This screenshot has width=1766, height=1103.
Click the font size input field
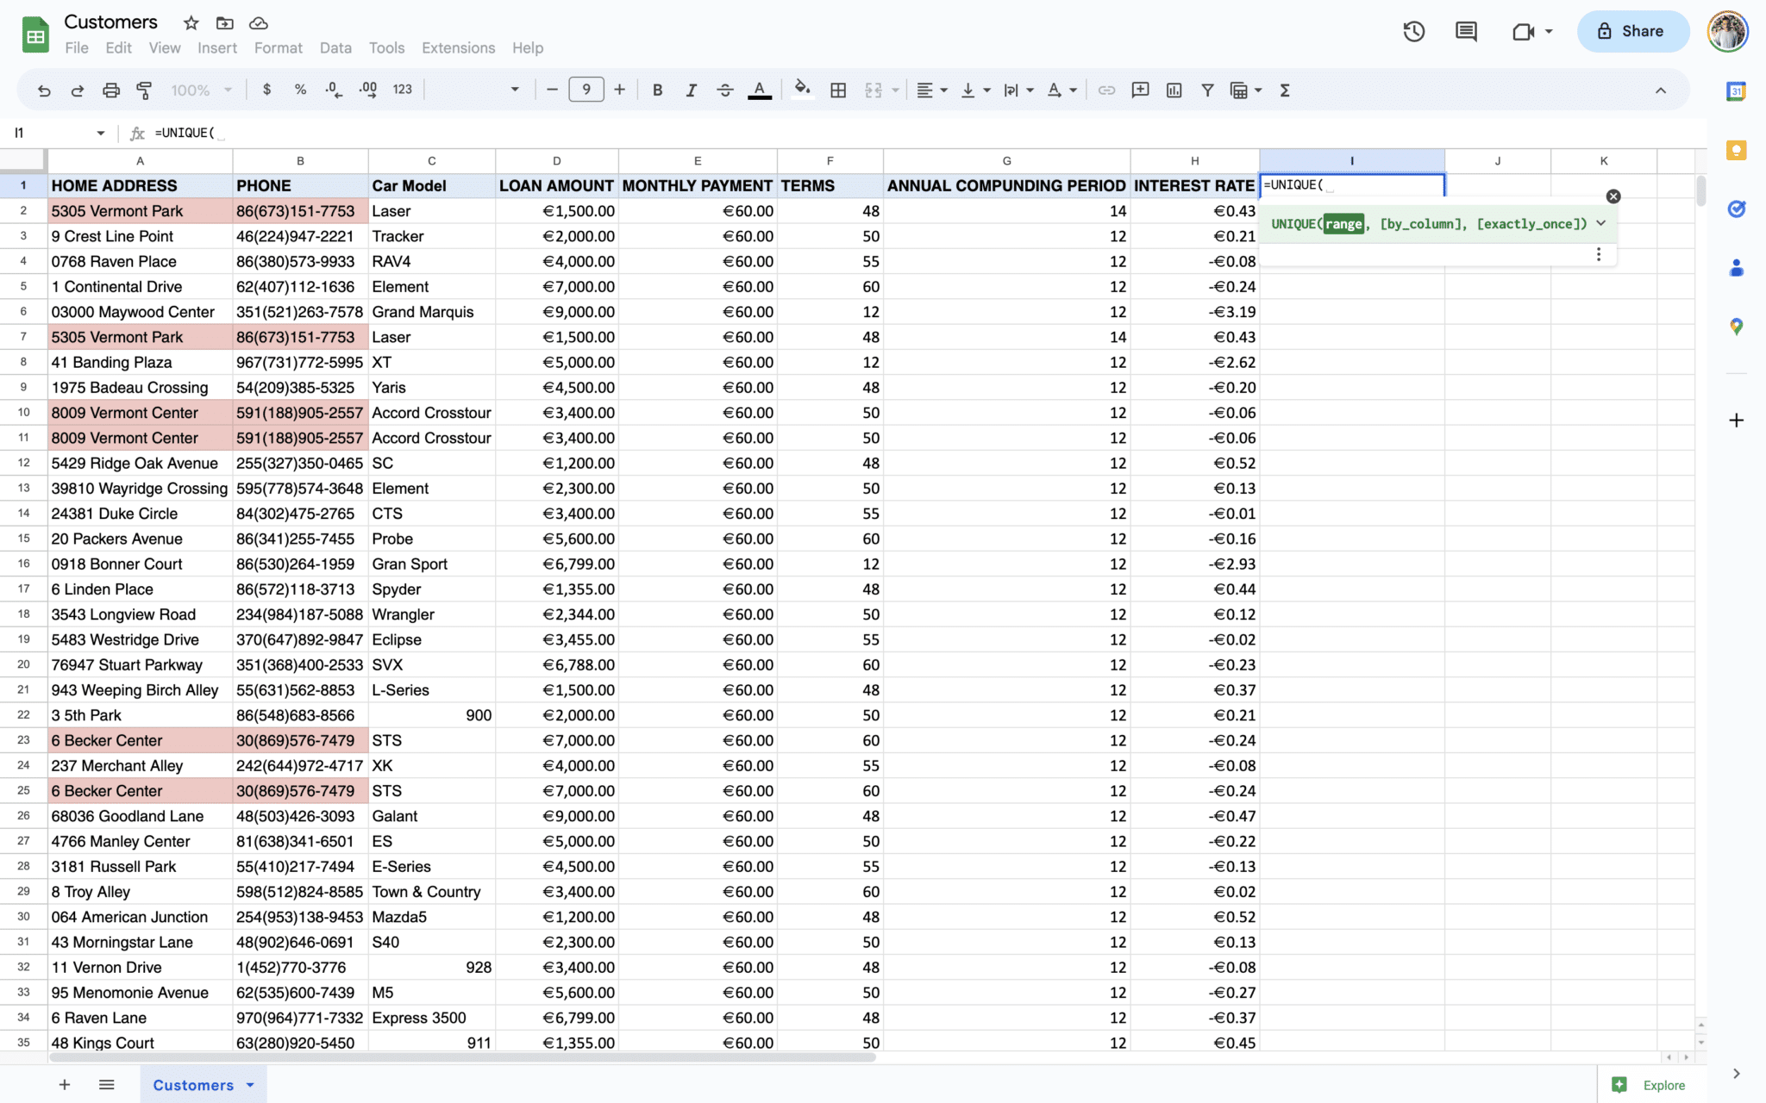[x=586, y=90]
